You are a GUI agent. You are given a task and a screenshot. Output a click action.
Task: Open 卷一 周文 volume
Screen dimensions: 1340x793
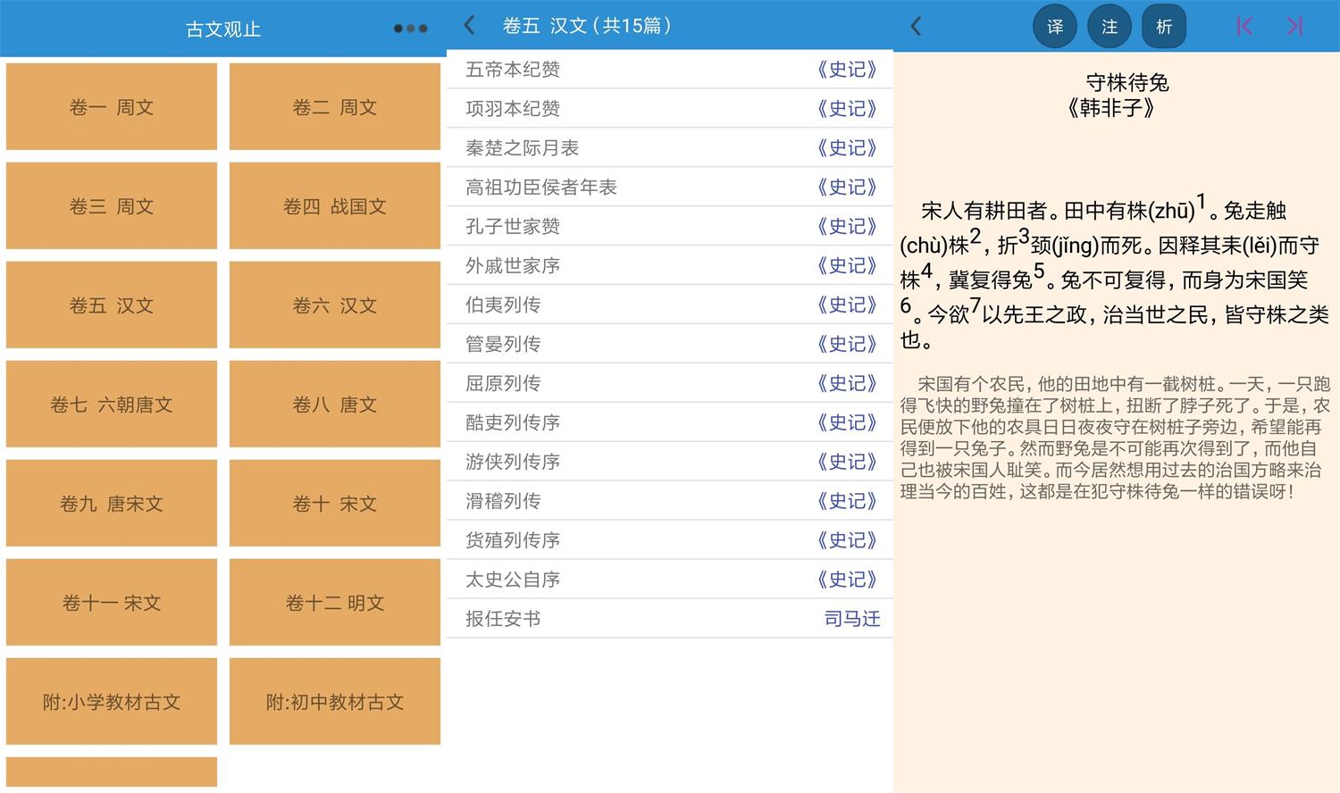point(111,106)
